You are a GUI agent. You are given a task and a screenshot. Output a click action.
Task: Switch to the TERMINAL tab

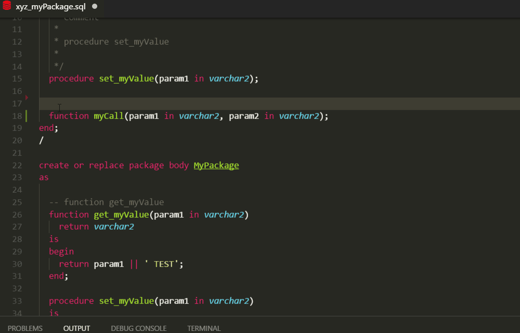click(204, 328)
